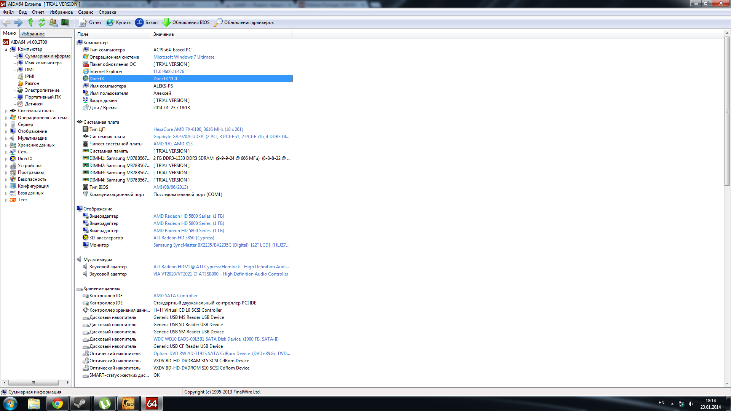Select DMI in the tree
Screen dimensions: 731x411
(x=29, y=70)
